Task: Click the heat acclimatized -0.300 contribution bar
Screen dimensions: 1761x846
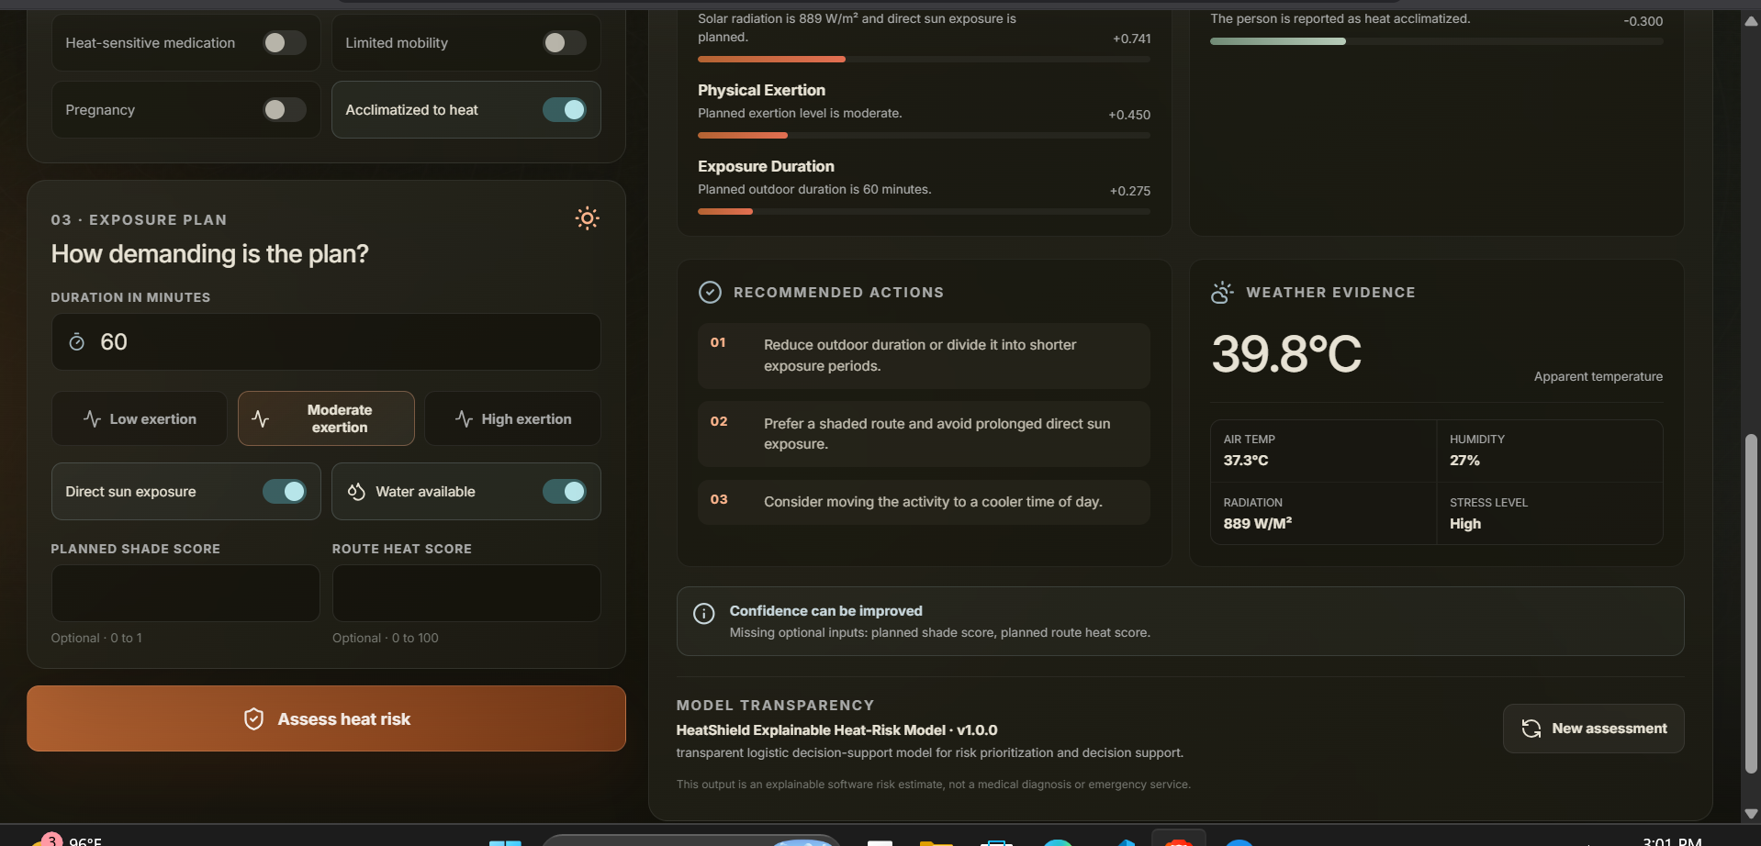Action: pos(1436,41)
